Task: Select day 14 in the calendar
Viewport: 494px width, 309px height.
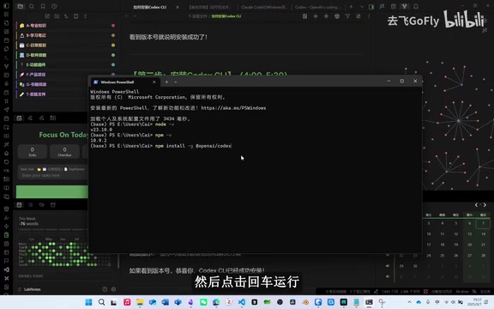Action: pos(483,234)
